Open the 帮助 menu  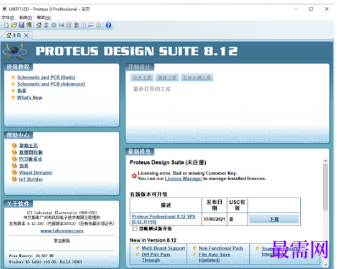44,17
